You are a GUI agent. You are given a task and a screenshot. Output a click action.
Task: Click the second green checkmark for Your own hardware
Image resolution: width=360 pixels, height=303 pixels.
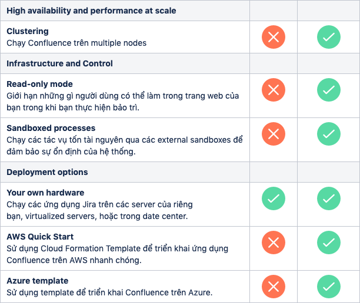point(329,198)
